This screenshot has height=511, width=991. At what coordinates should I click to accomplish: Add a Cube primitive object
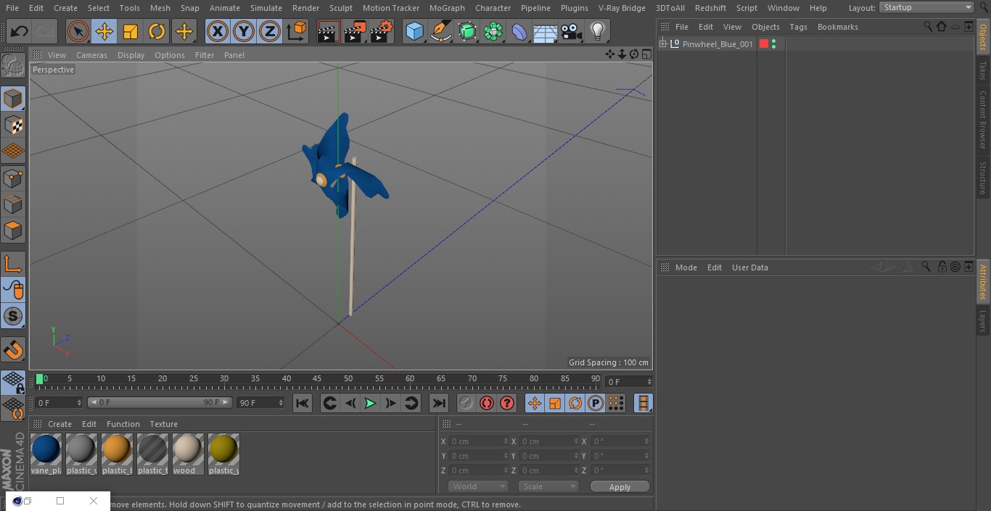pos(414,31)
